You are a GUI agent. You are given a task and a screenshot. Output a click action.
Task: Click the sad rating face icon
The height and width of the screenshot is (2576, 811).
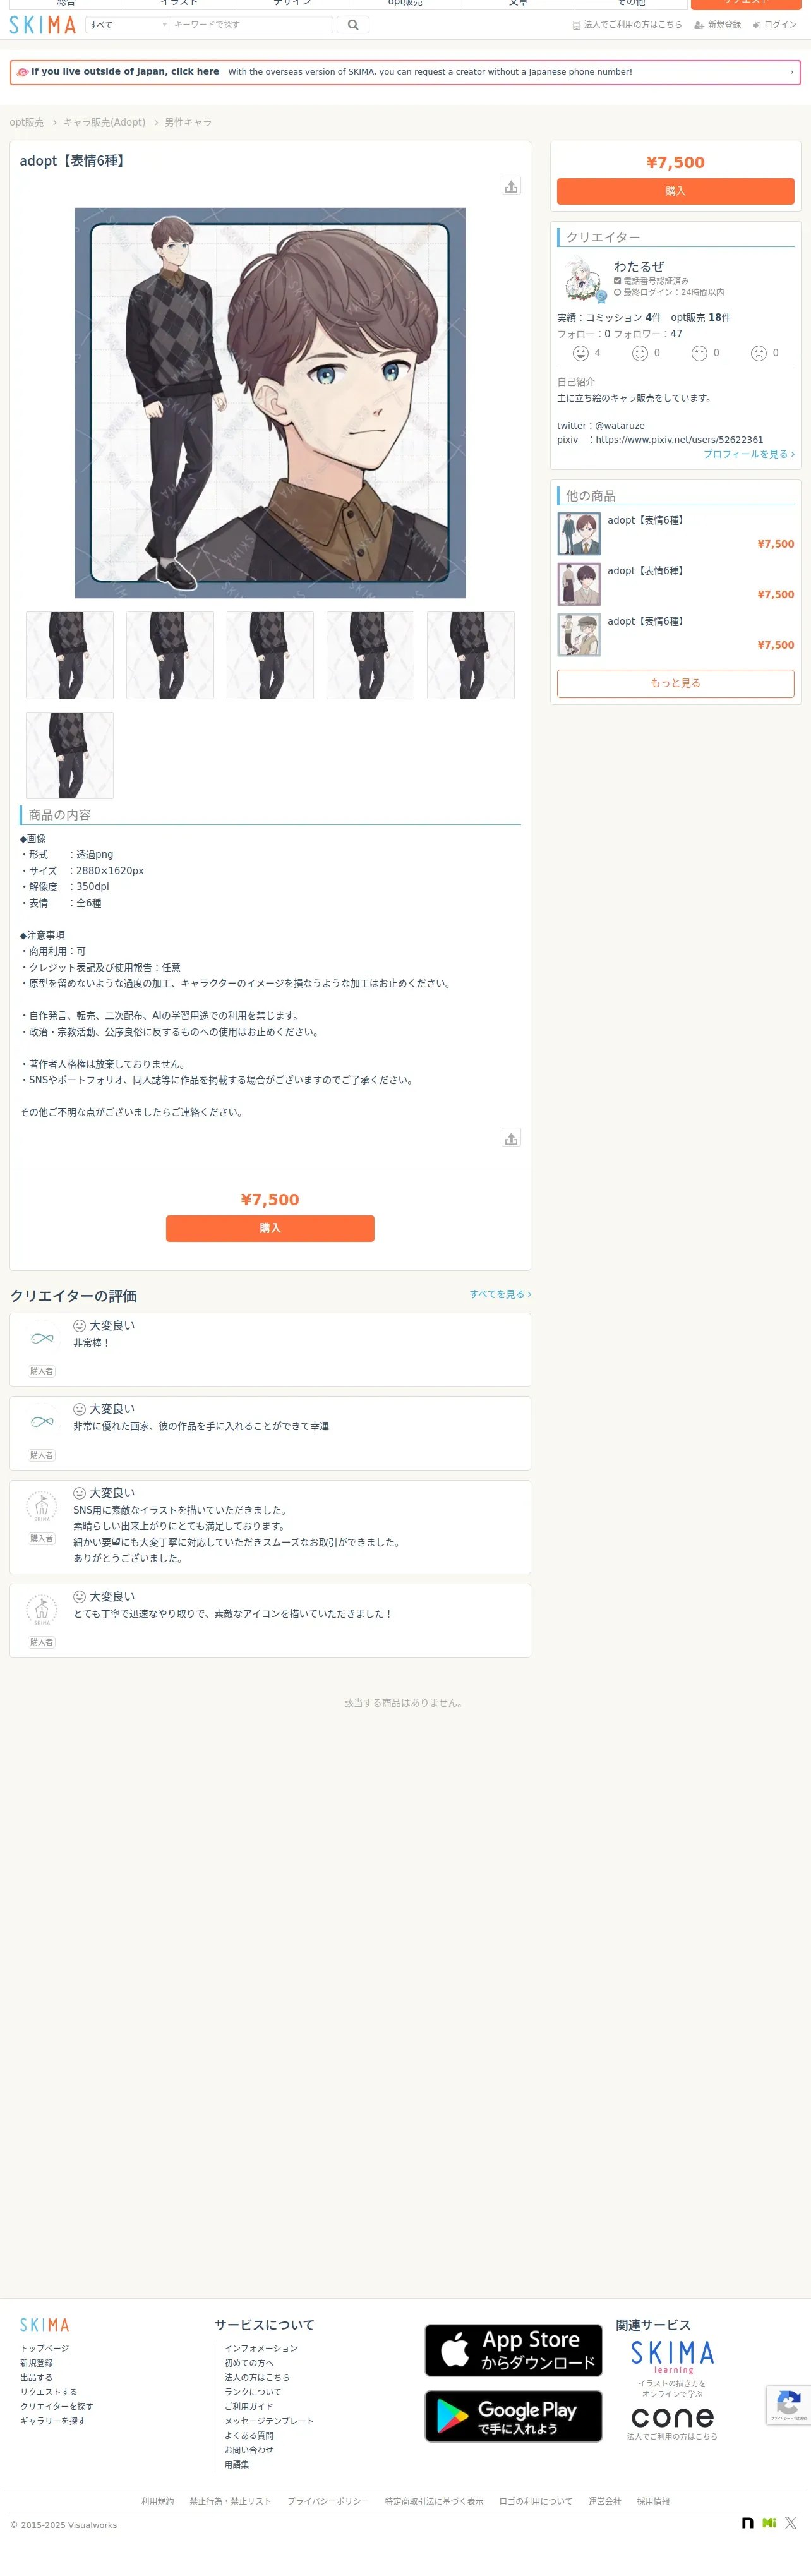tap(759, 353)
